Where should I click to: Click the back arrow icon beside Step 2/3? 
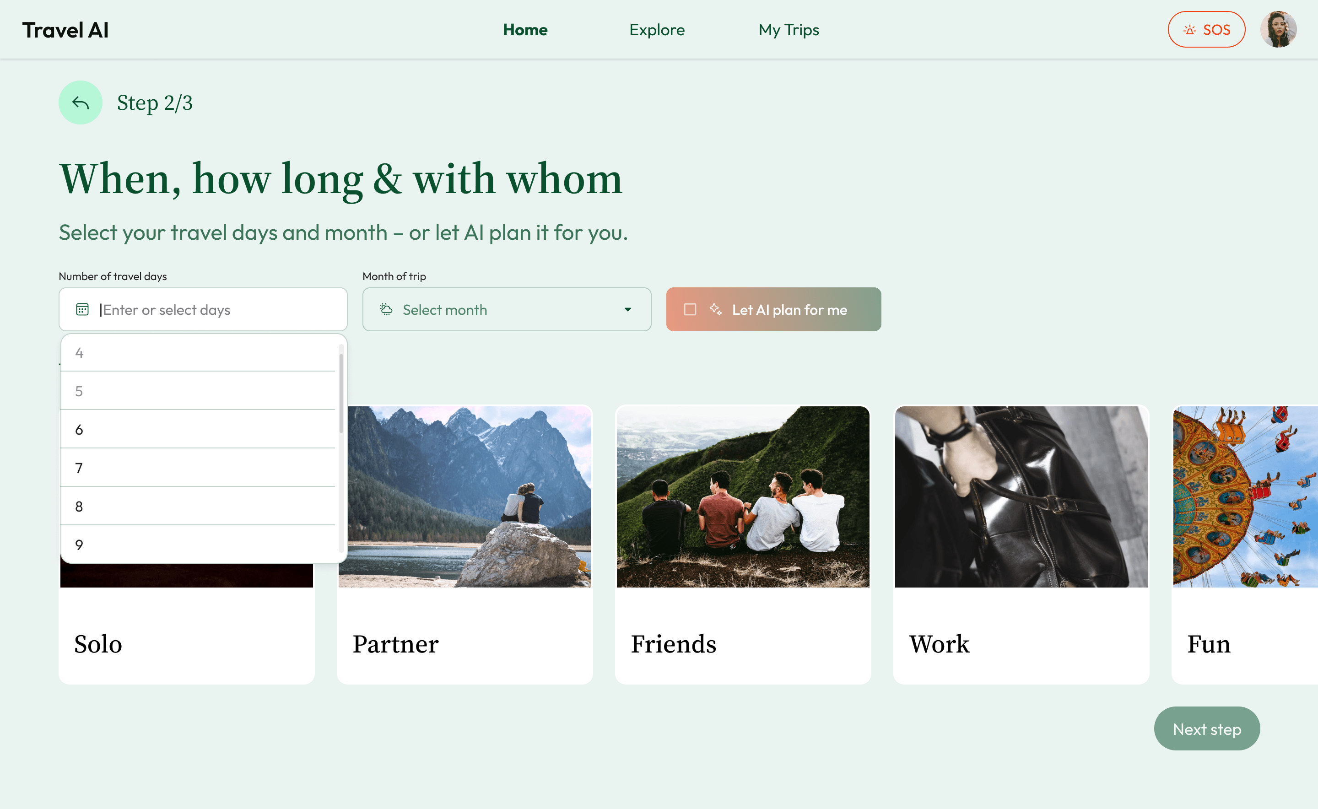80,103
